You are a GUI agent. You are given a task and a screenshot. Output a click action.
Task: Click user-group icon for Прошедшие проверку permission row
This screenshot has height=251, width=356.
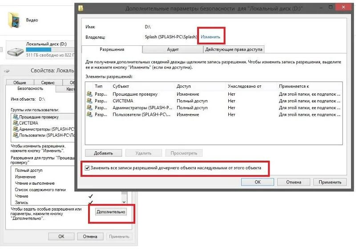pos(89,94)
